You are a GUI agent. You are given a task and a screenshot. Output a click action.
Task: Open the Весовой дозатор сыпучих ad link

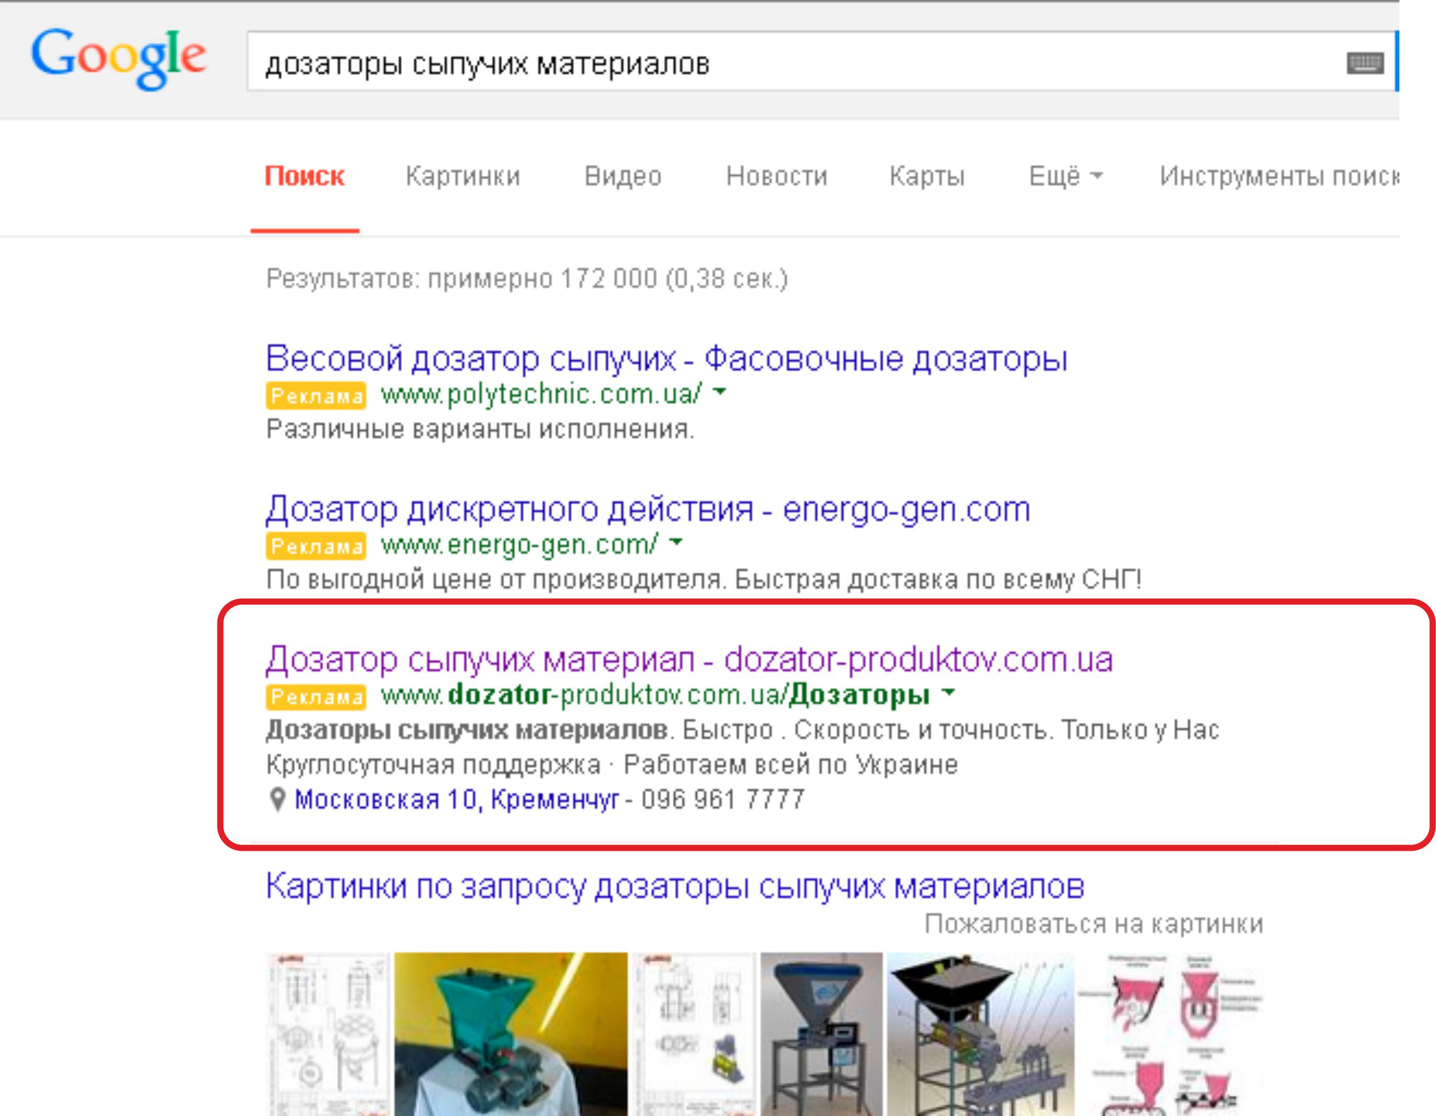666,359
